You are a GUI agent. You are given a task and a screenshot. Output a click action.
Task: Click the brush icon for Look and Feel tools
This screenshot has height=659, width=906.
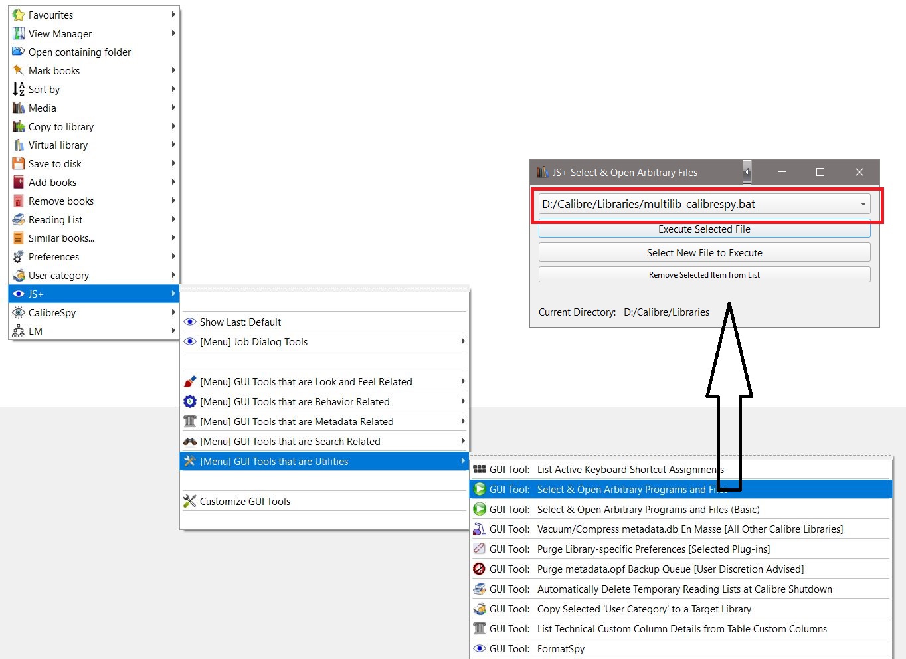coord(190,381)
